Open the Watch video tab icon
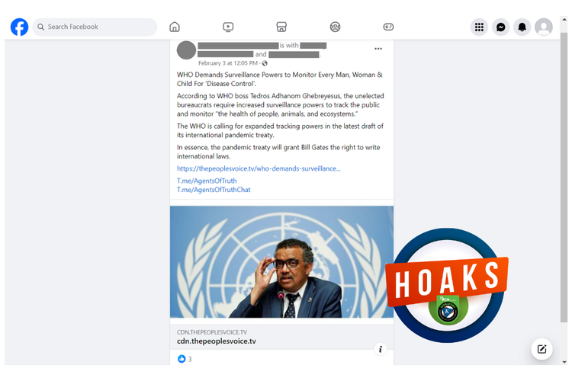572x381 pixels. [228, 27]
